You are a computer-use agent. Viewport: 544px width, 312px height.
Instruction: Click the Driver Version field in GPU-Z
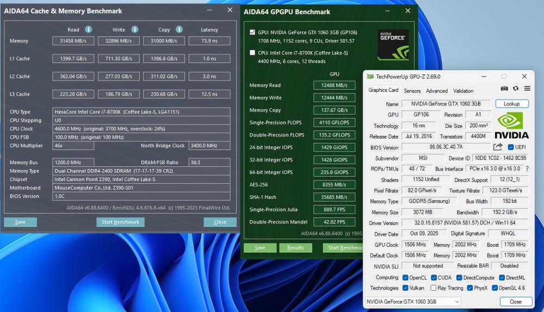465,223
